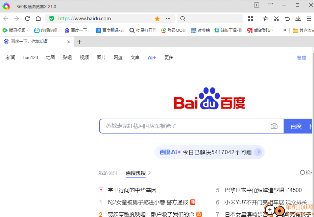Open the 百度一下 bookmark in bookmarks bar
Viewport: 314px width, 217px height.
pyautogui.click(x=76, y=30)
